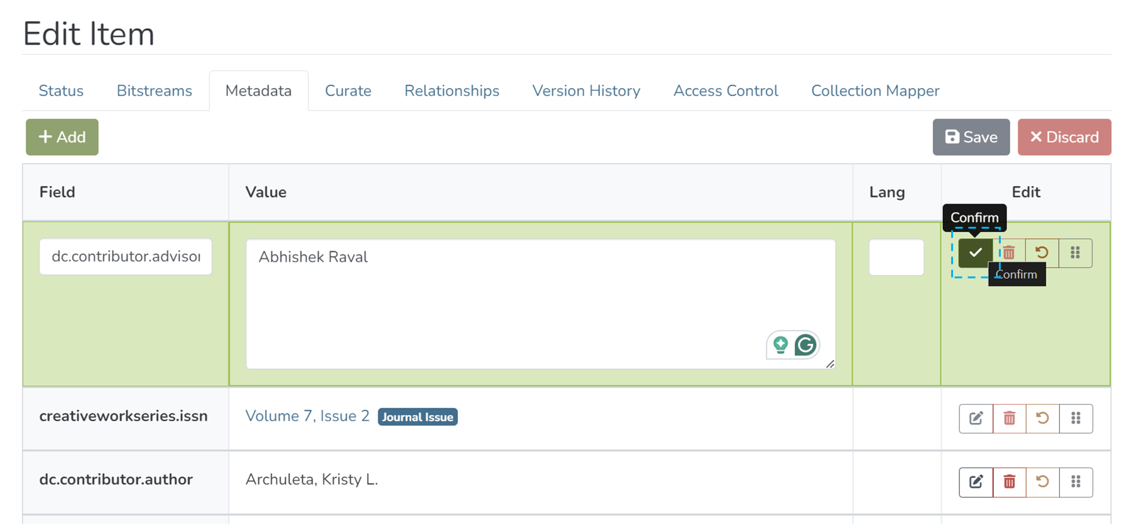Screen dimensions: 1139x524
Task: Click the Grammarly icon in the value box
Action: 805,345
